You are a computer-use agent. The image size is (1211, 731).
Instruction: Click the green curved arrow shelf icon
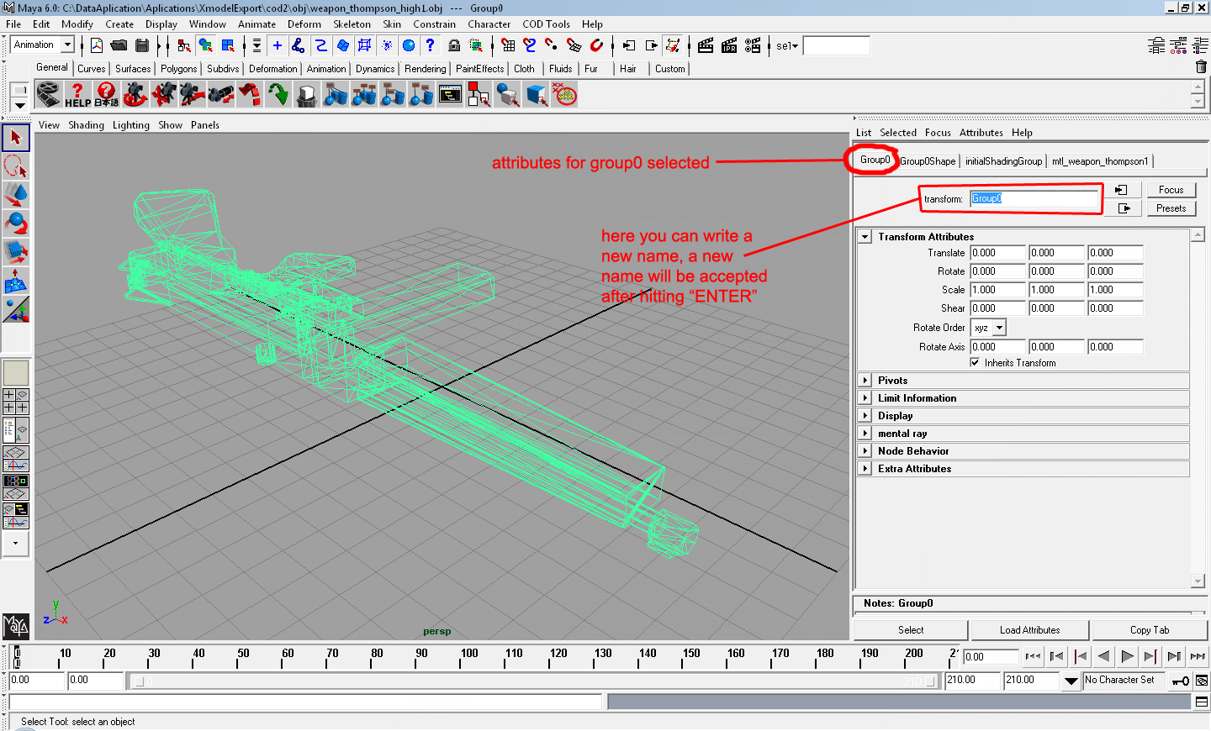(278, 94)
